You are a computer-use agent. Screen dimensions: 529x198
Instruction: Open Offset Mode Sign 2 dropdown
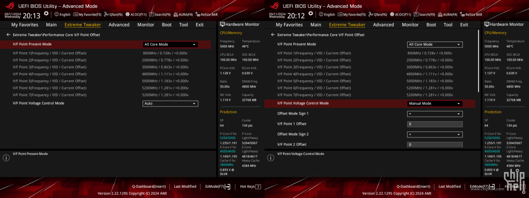pos(435,134)
